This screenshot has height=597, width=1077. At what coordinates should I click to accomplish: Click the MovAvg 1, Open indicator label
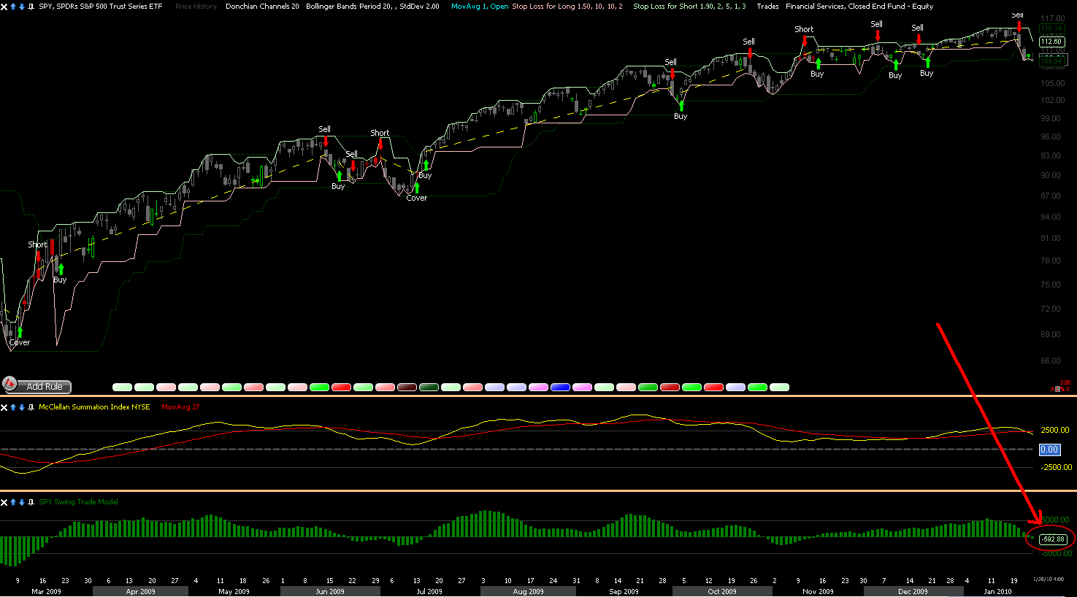[x=480, y=7]
